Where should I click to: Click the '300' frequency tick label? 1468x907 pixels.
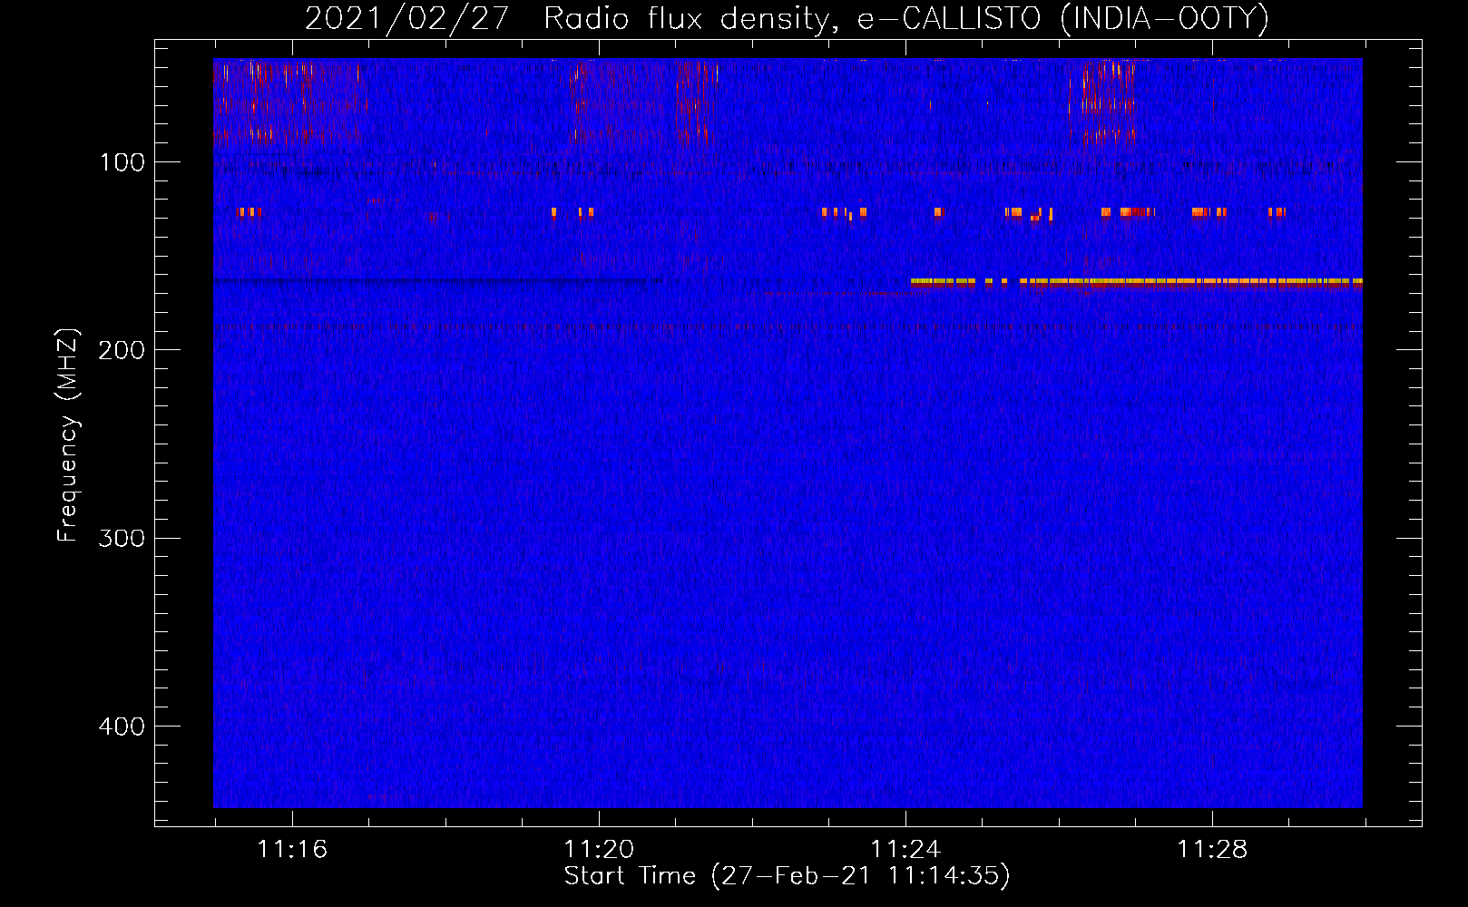tap(122, 538)
